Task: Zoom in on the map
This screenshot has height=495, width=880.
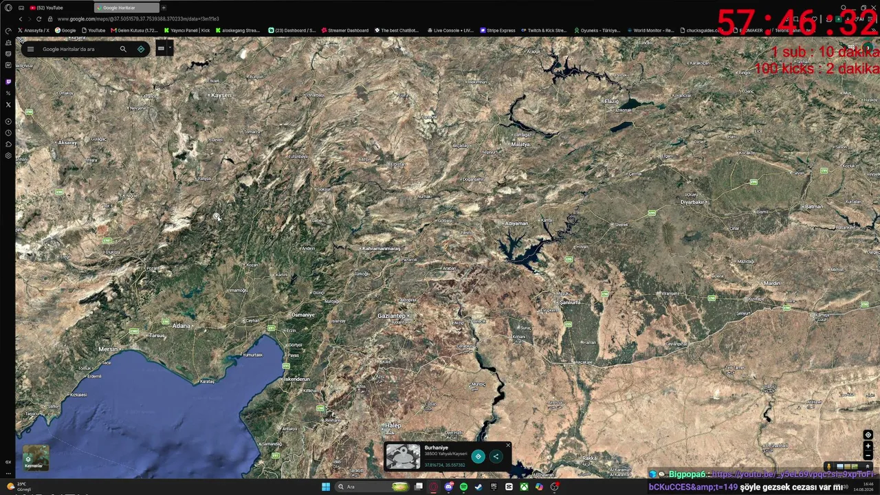Action: (x=868, y=445)
